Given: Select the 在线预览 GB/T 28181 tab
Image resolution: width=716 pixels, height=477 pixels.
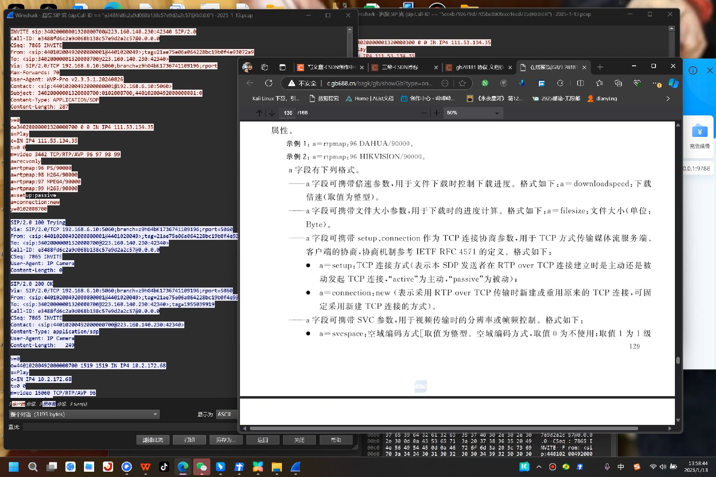Looking at the screenshot, I should [553, 67].
